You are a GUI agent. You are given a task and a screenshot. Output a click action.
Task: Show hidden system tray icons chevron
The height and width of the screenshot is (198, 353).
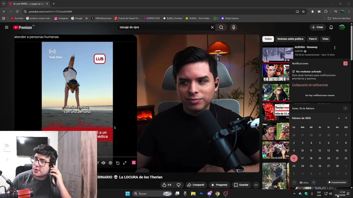click(x=294, y=194)
